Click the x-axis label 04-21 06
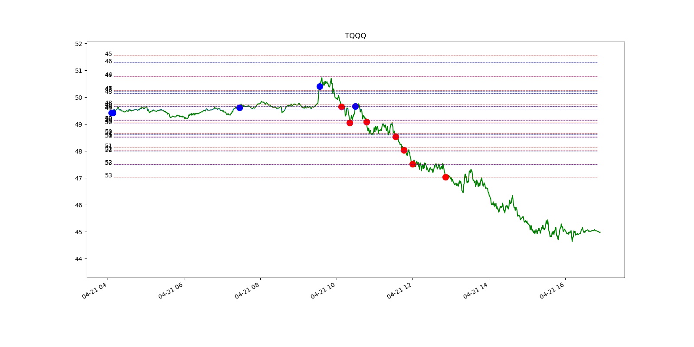Image resolution: width=694 pixels, height=347 pixels. point(171,290)
